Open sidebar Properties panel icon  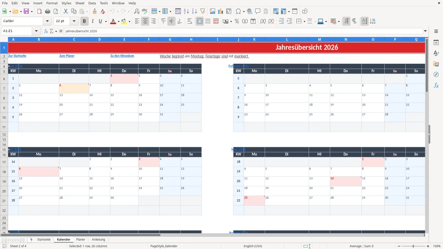436,43
